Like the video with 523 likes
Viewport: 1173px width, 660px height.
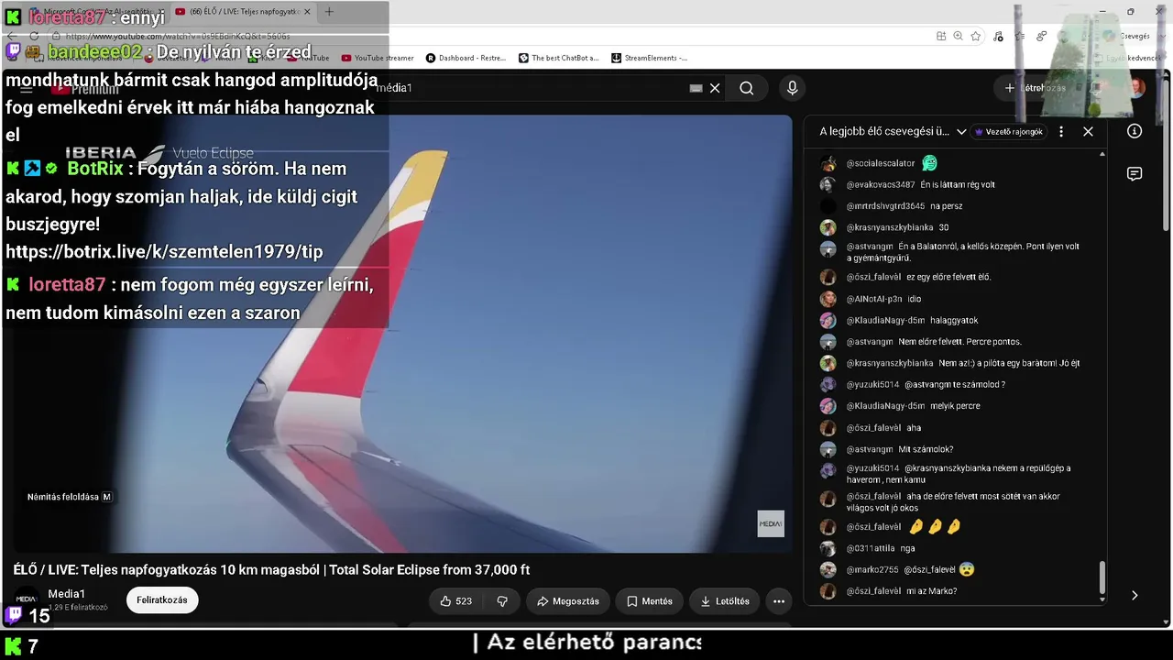pos(456,601)
